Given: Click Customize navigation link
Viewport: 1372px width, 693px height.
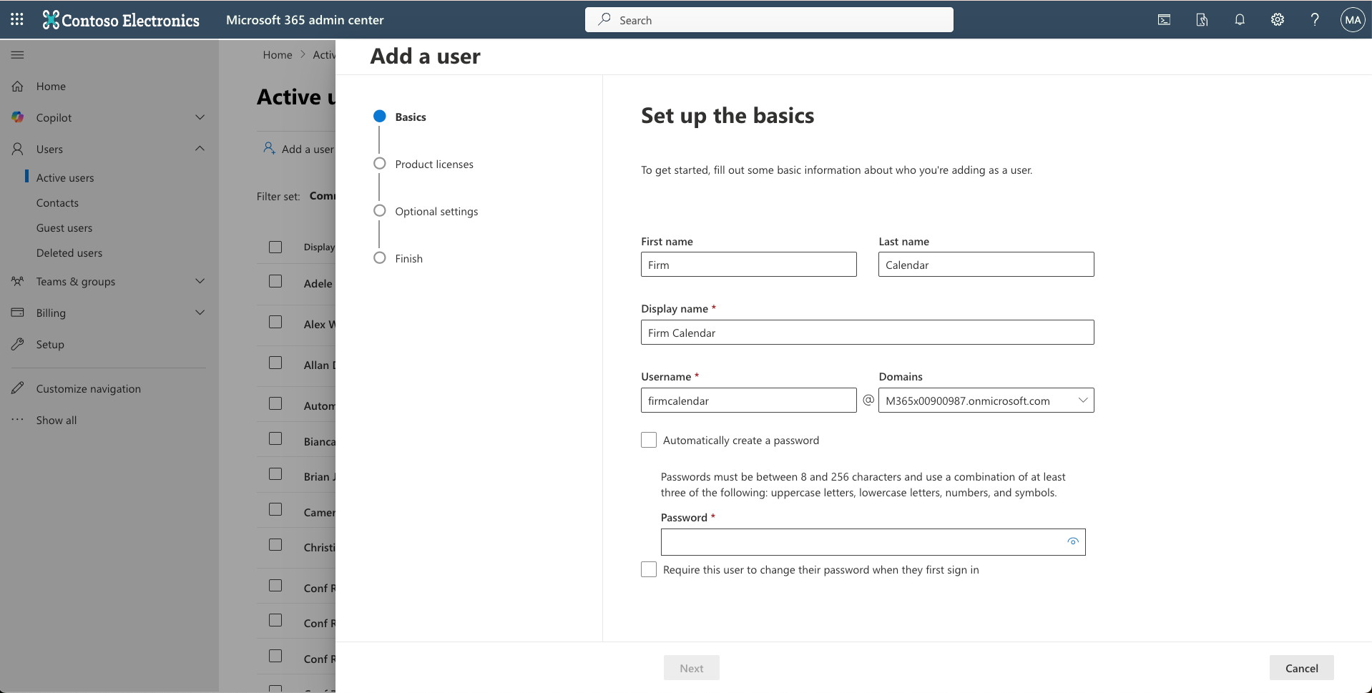Looking at the screenshot, I should (x=89, y=388).
